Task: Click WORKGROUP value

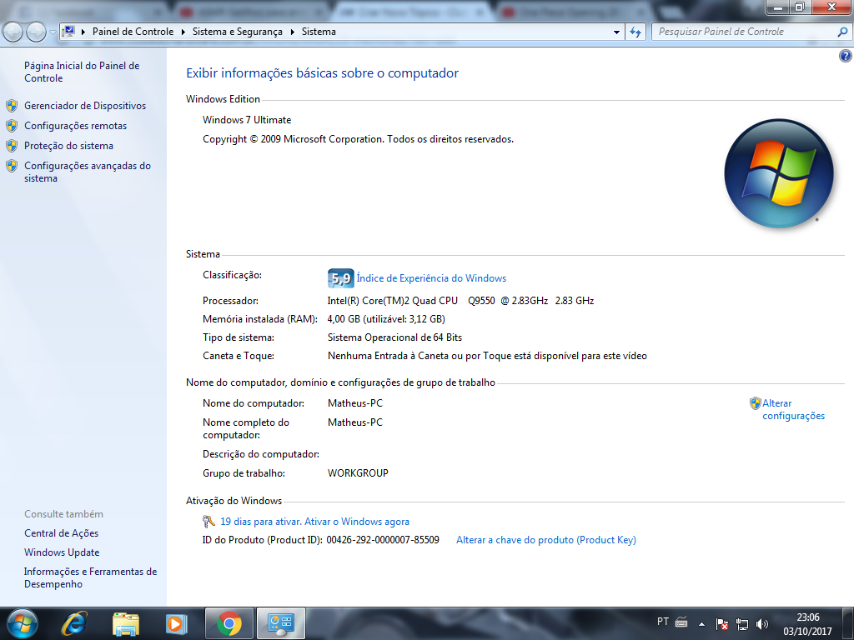Action: (358, 473)
